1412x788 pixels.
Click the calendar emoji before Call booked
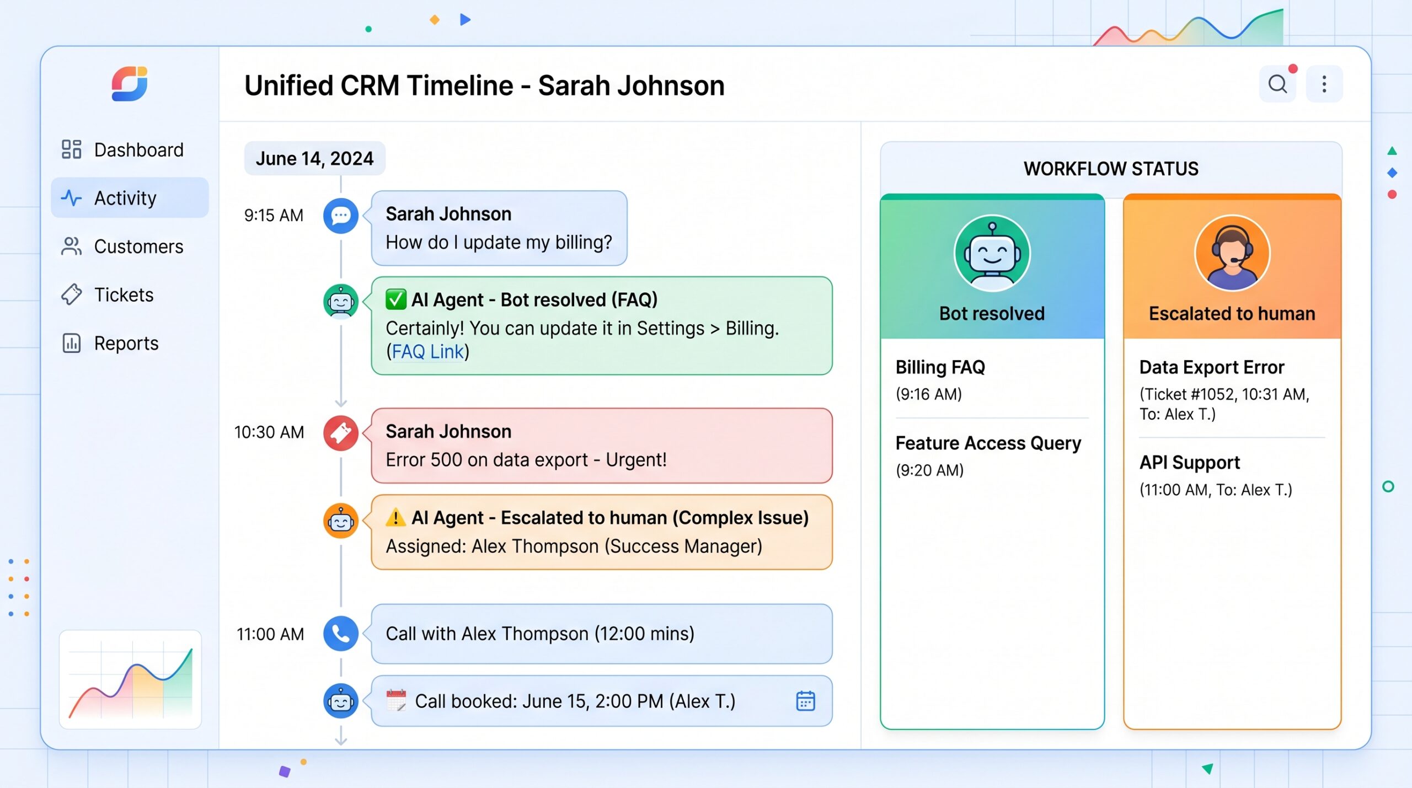(x=396, y=700)
